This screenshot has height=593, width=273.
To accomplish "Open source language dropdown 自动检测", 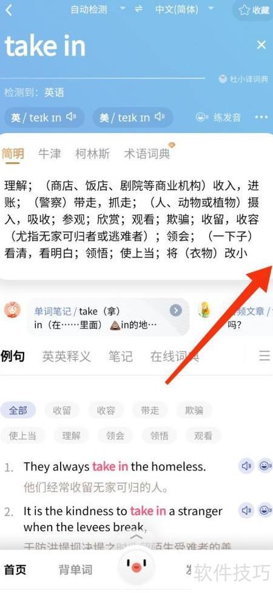I will click(x=98, y=10).
